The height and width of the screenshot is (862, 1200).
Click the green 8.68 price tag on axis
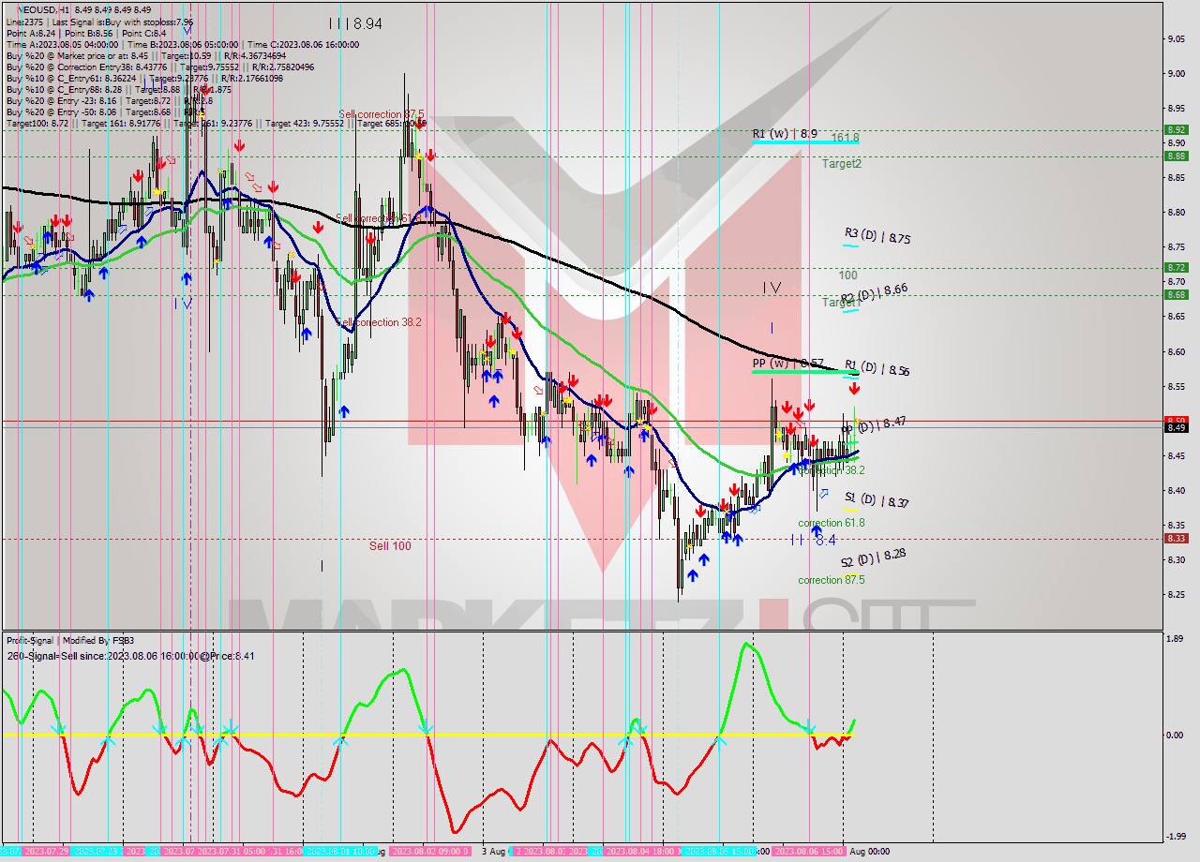tap(1176, 294)
